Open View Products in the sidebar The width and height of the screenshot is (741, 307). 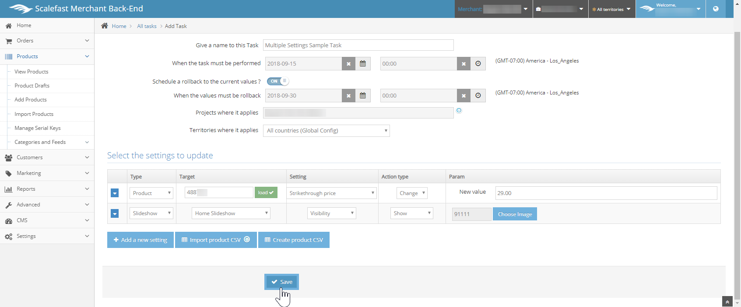[32, 72]
